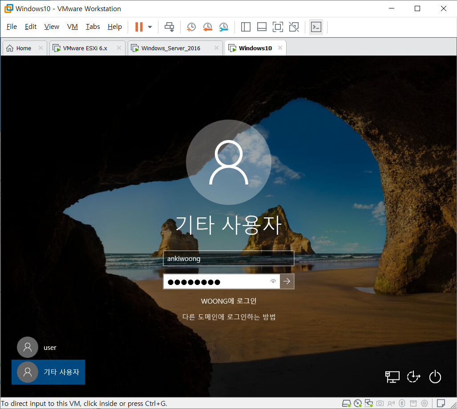Open the View menu

(x=52, y=27)
